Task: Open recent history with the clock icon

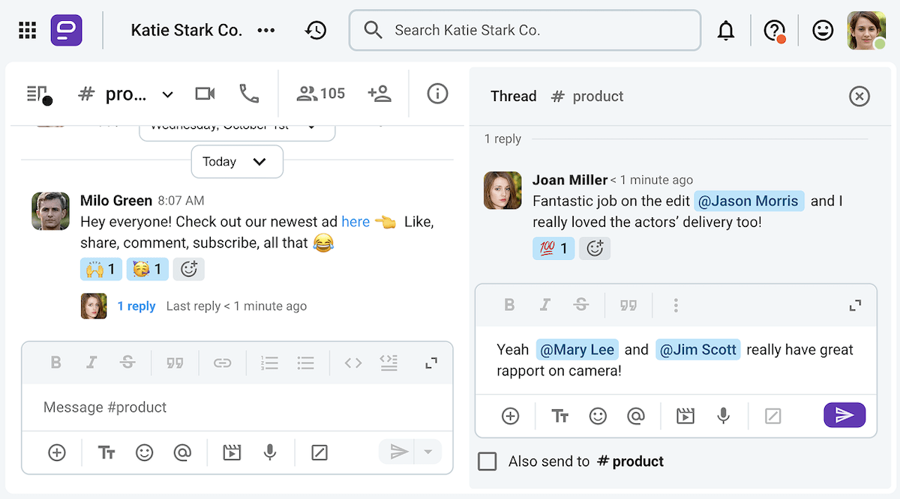Action: (x=316, y=30)
